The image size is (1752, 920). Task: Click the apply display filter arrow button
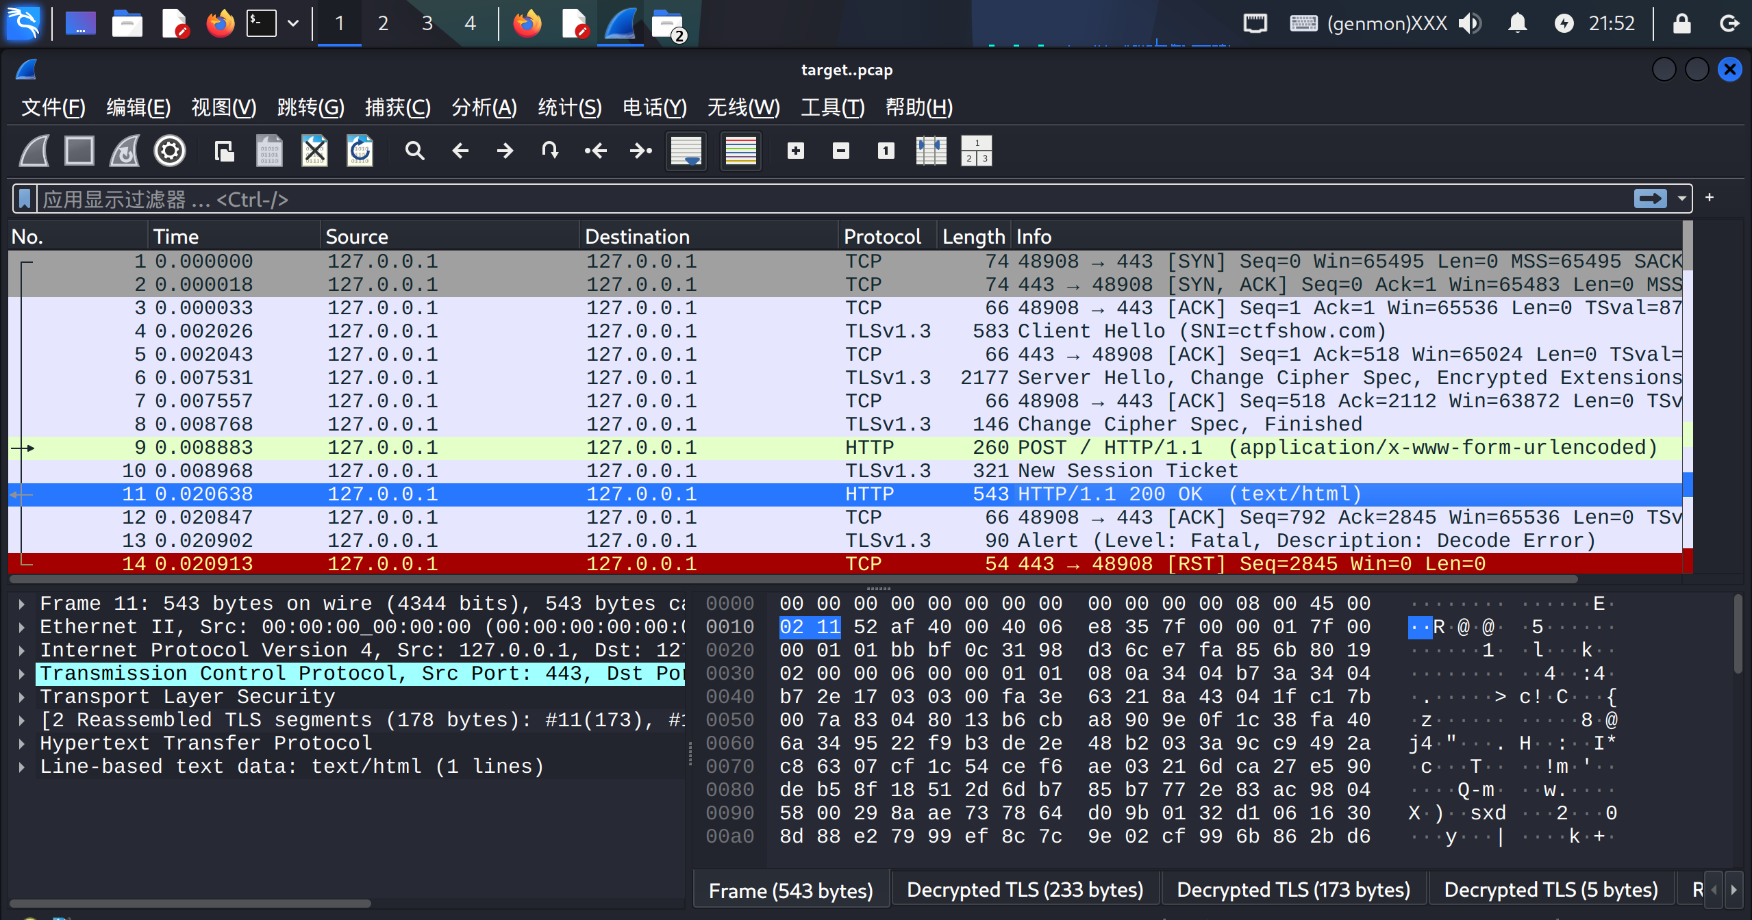1650,199
